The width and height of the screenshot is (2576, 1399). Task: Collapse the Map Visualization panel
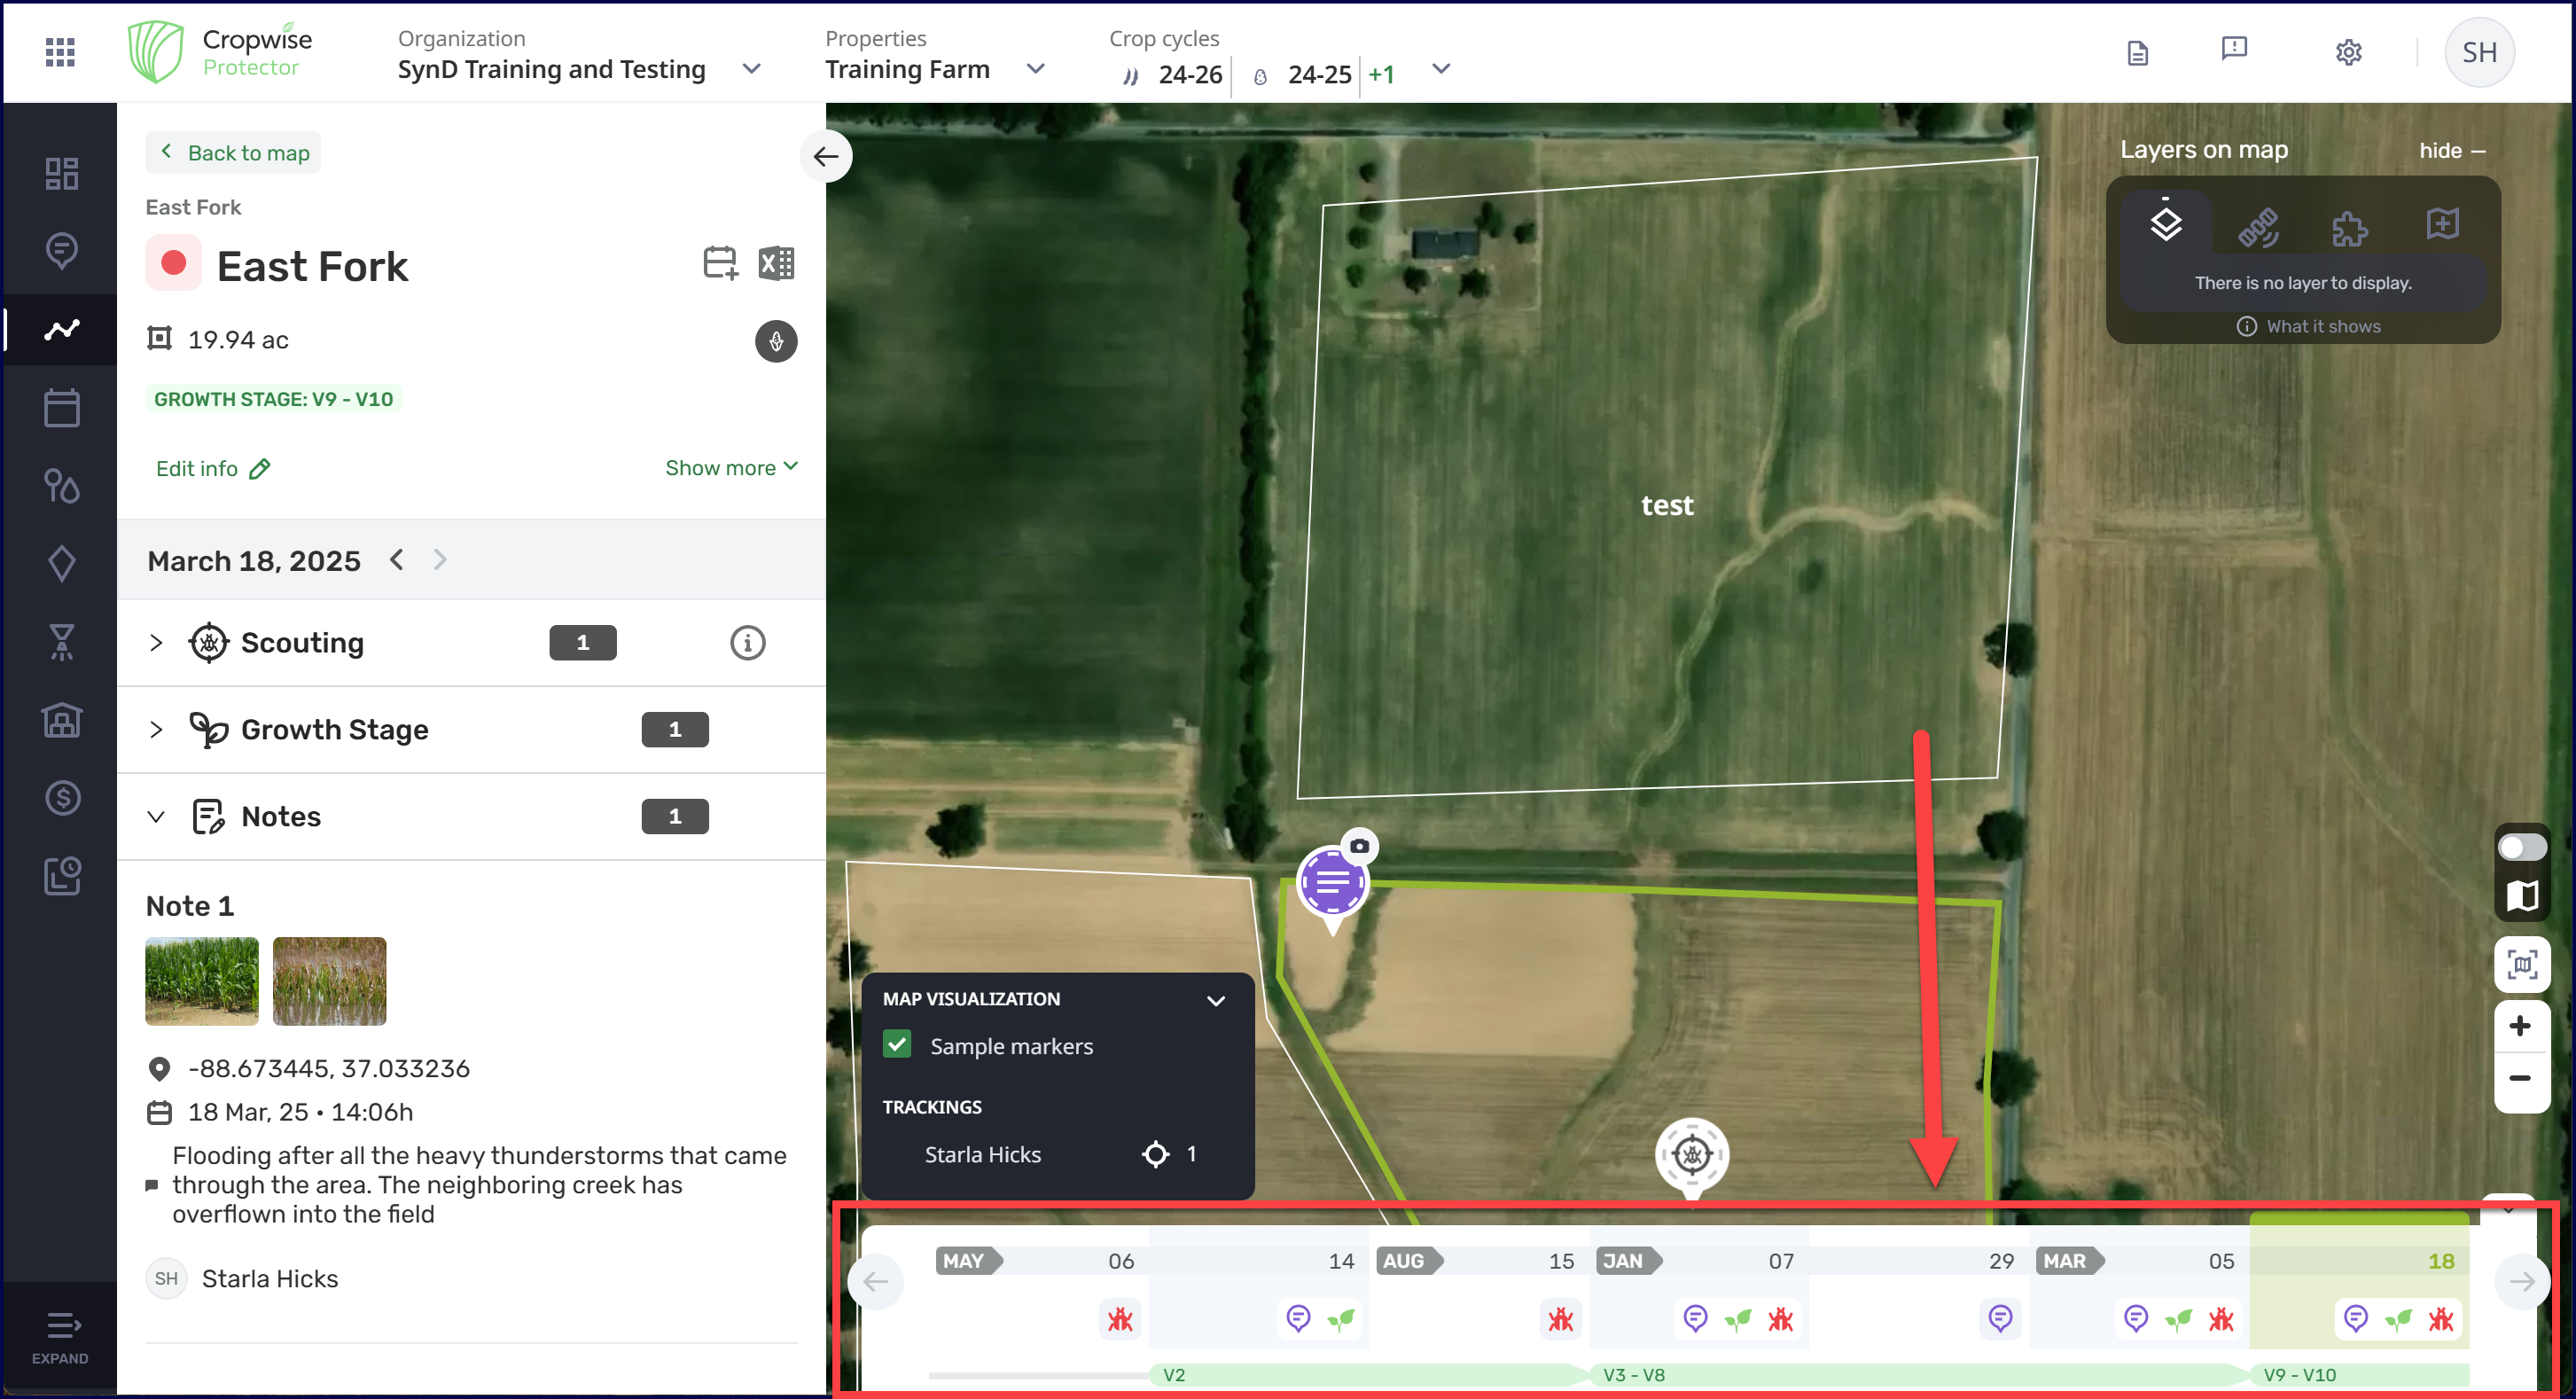[1215, 1000]
